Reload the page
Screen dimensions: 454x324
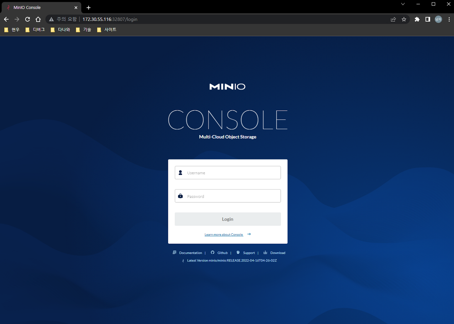point(27,20)
